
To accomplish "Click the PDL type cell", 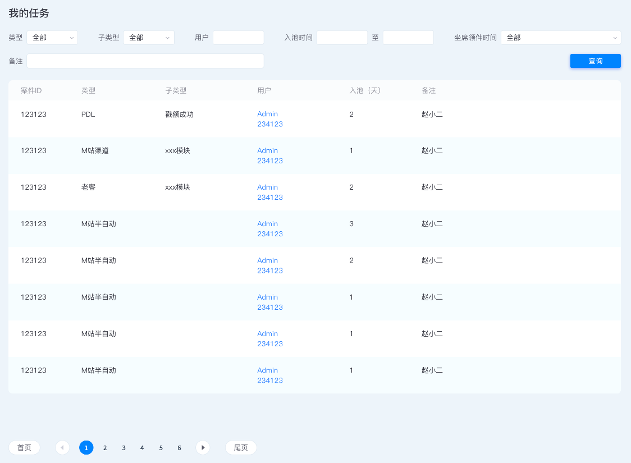I will tap(88, 114).
